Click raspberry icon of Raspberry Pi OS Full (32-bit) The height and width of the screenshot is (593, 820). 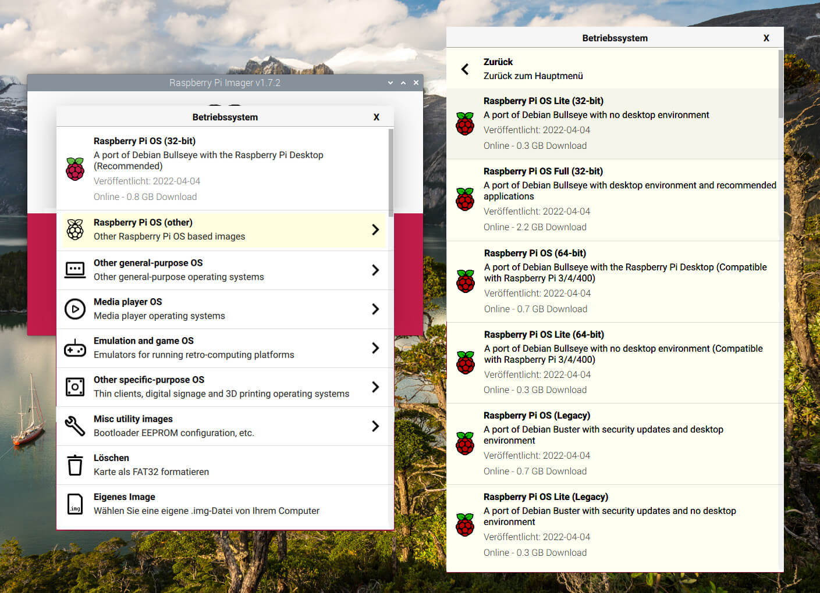pos(465,199)
